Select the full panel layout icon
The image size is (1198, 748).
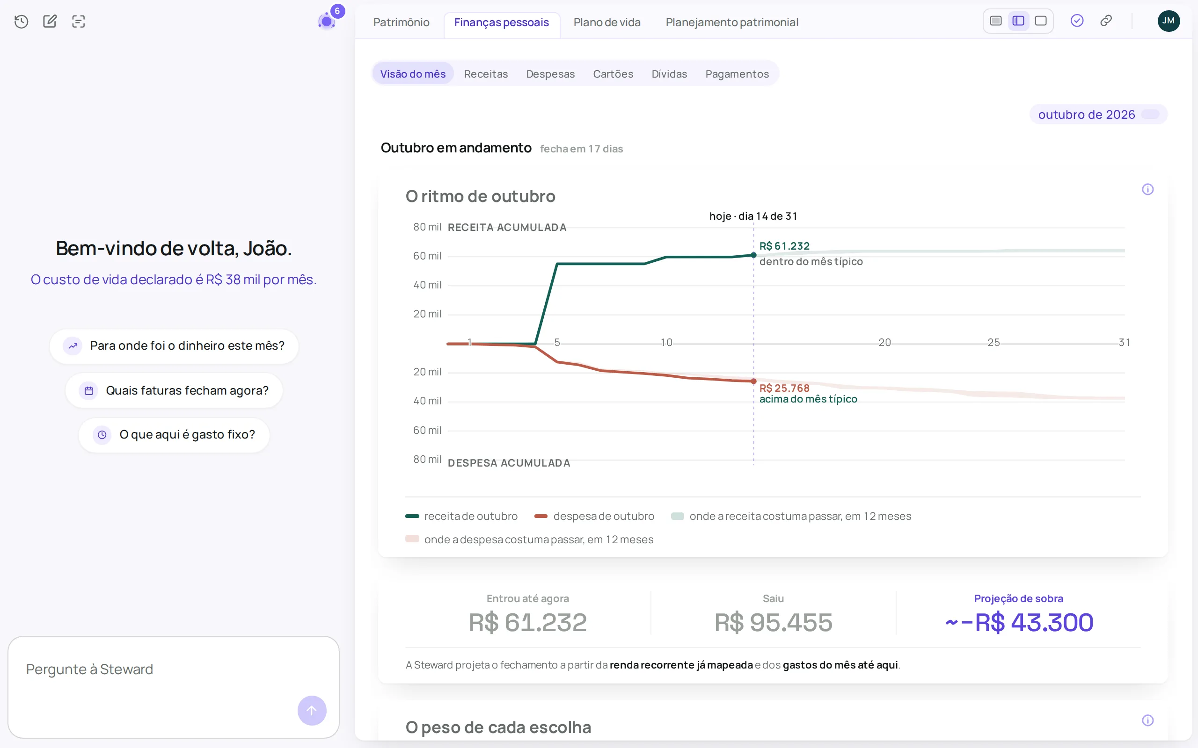1041,21
